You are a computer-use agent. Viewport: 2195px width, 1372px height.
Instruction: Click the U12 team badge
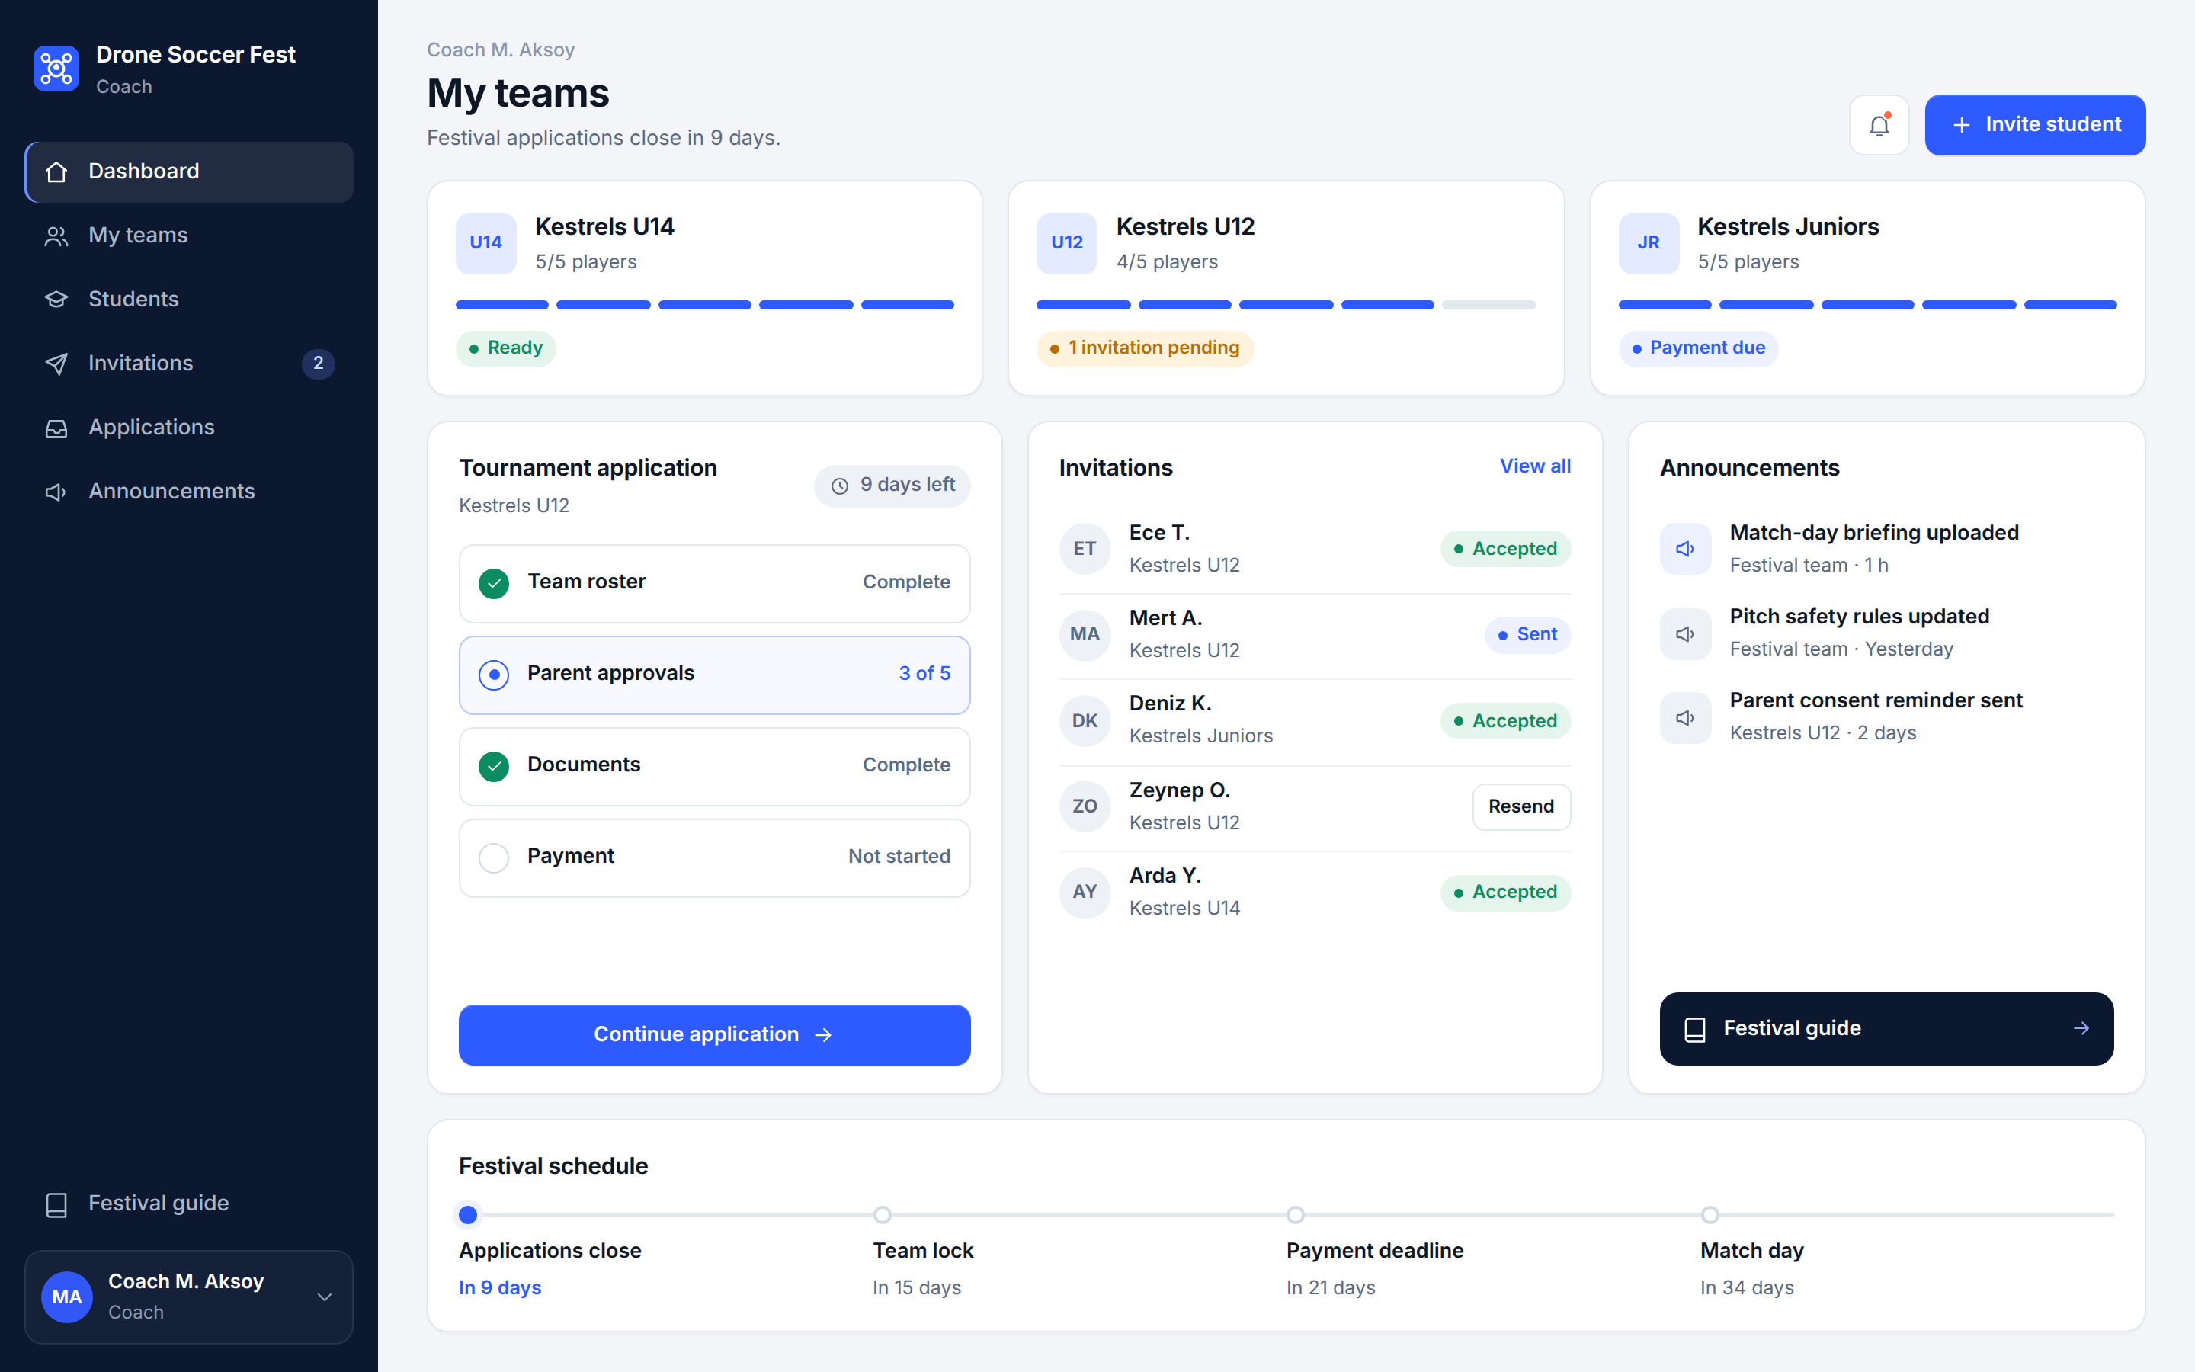coord(1067,243)
